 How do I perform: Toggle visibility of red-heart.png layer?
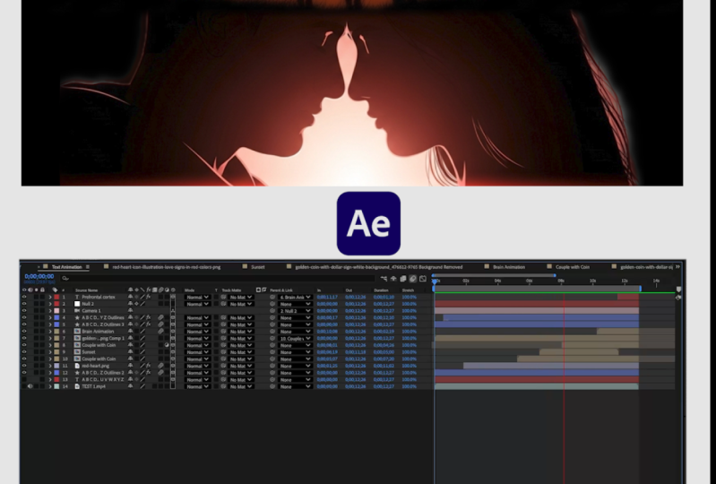(x=24, y=366)
